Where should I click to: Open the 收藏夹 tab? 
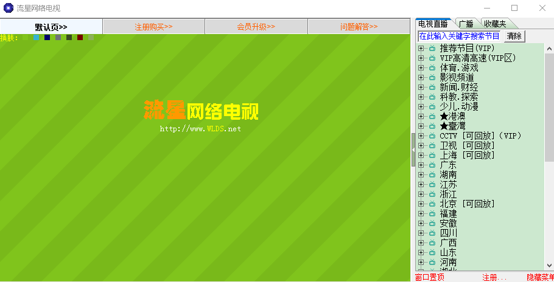pyautogui.click(x=494, y=24)
